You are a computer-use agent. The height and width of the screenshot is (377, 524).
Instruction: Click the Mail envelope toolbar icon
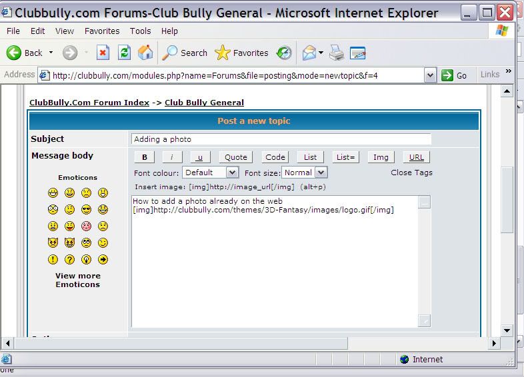click(309, 53)
